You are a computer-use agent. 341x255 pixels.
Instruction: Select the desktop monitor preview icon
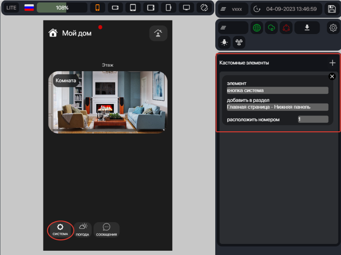coord(186,8)
